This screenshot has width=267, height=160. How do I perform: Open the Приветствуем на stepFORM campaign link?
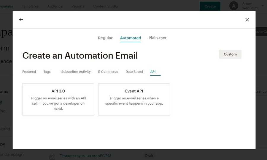point(85,156)
